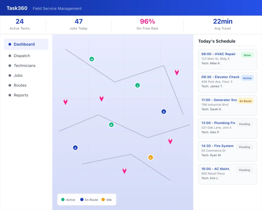Click technician R's marker on the map
This screenshot has width=262, height=210.
pos(111,125)
